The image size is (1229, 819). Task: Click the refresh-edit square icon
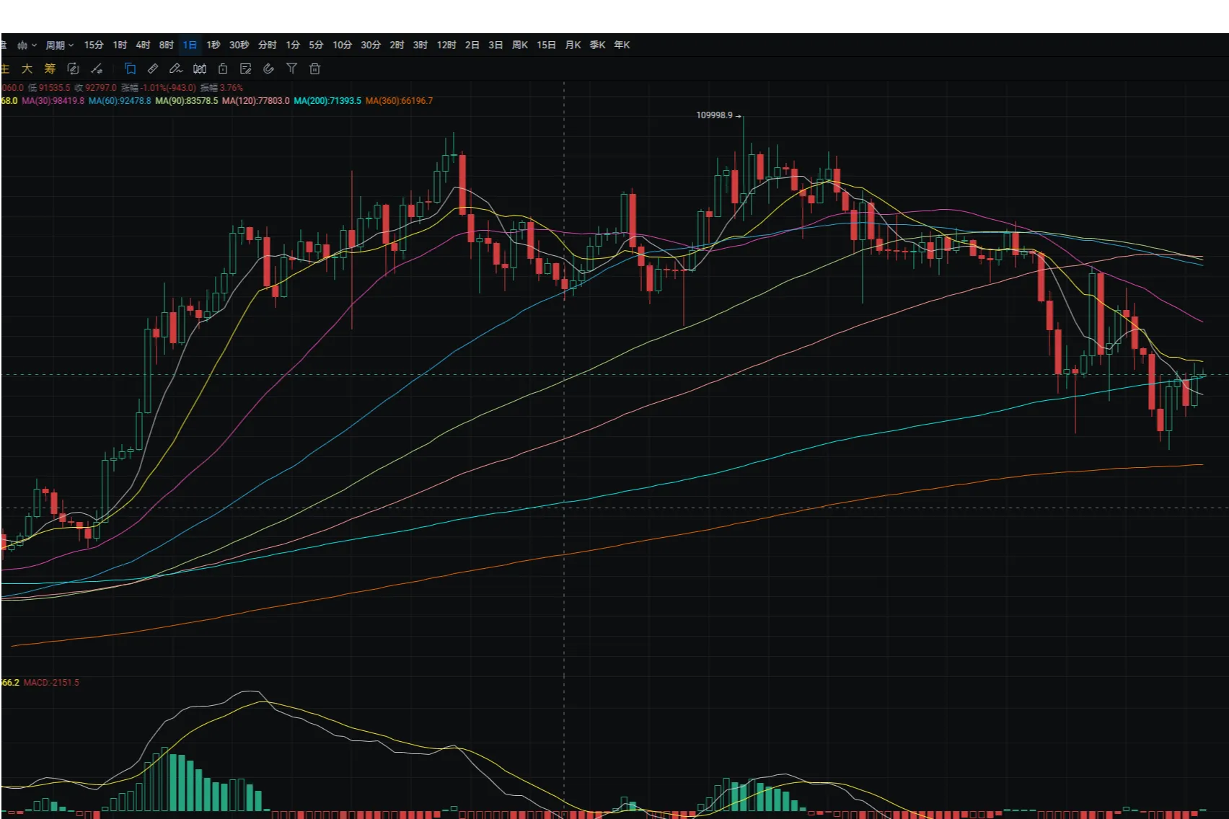pos(73,69)
